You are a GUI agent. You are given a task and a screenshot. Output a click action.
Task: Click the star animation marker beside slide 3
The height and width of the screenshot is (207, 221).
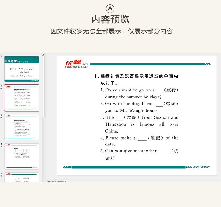[1, 118]
